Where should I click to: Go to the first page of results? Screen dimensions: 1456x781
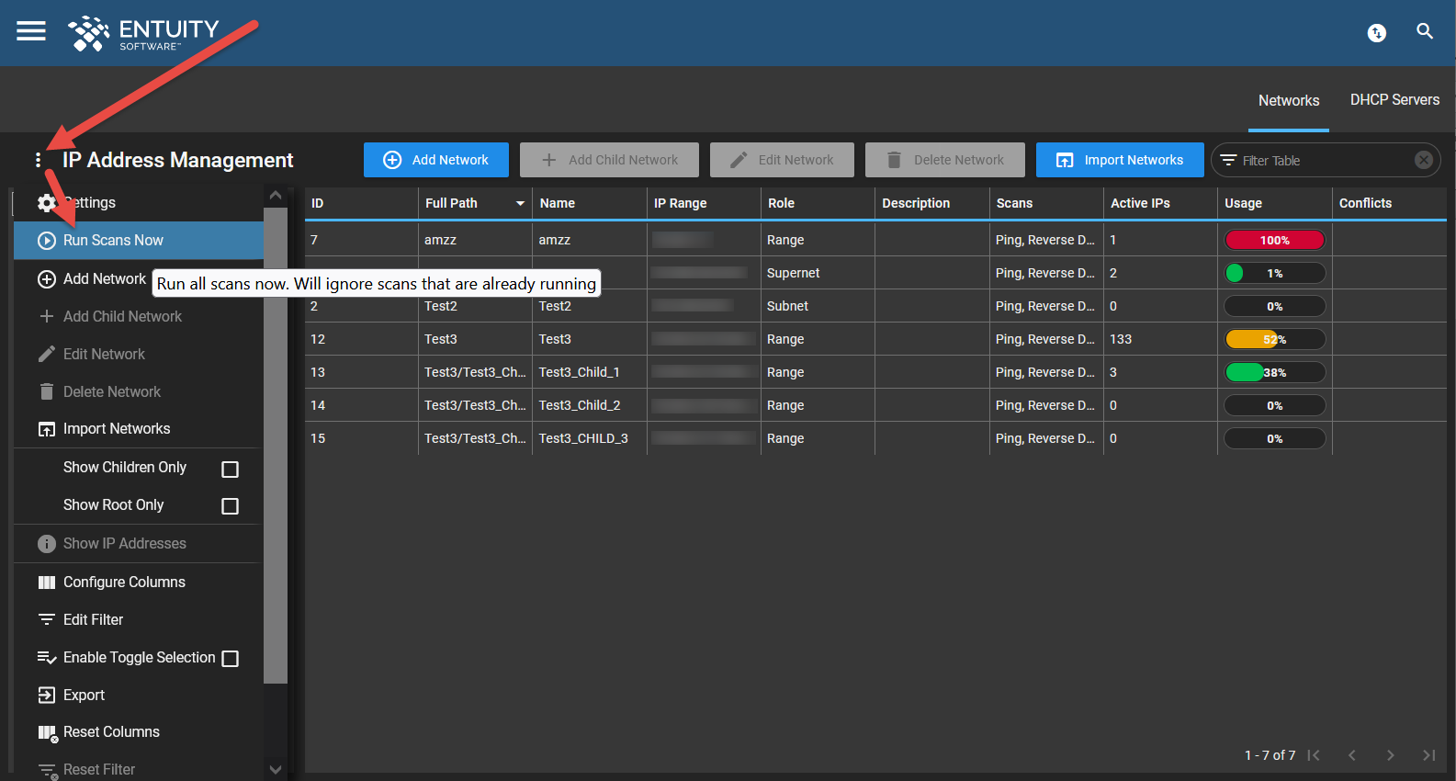1314,755
